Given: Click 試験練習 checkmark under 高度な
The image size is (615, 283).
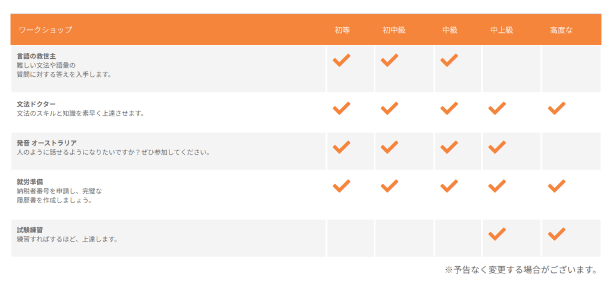Looking at the screenshot, I should (x=557, y=234).
